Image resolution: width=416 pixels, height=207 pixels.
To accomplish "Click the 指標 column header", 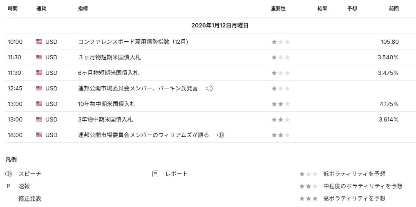I will point(83,9).
